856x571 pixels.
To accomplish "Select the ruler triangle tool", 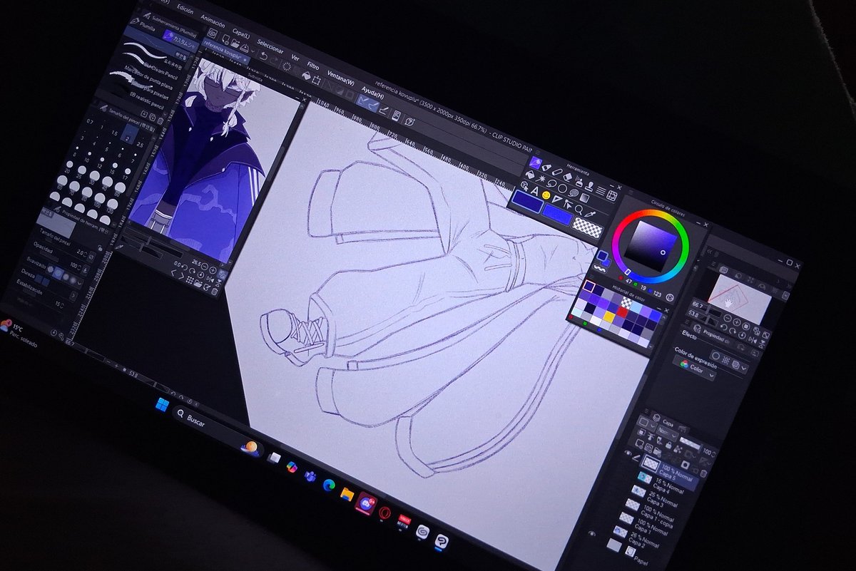I will [556, 199].
